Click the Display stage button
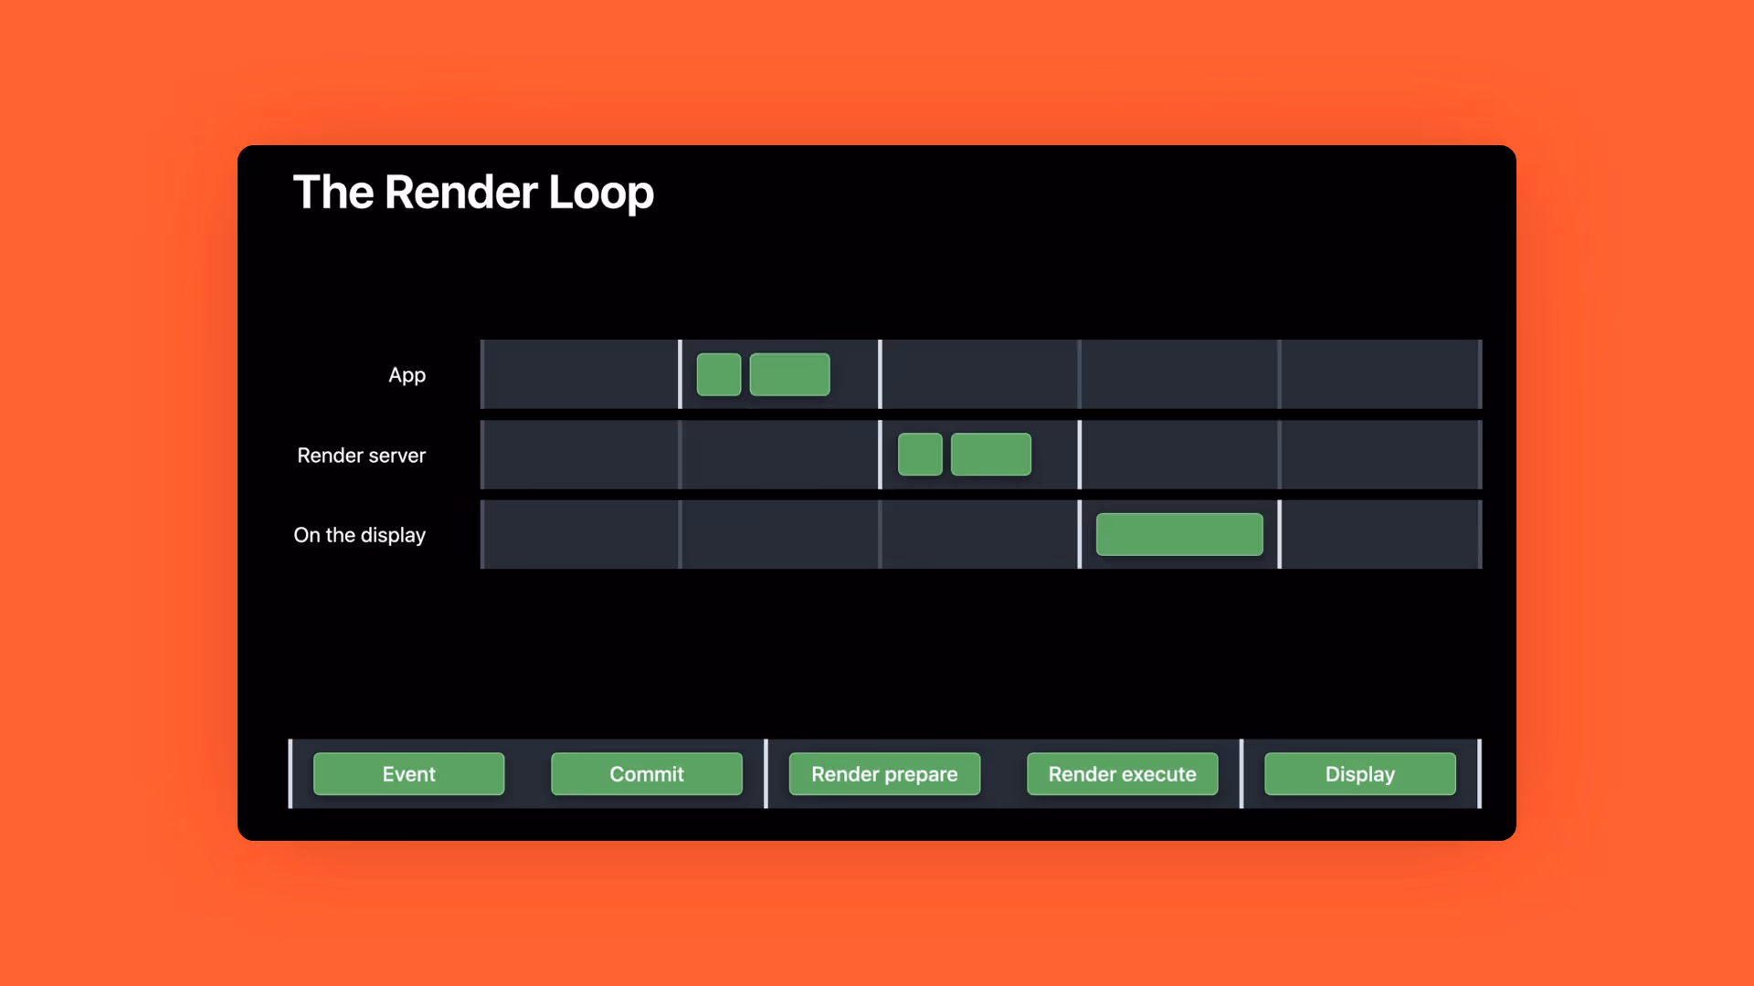This screenshot has width=1754, height=986. pos(1359,774)
